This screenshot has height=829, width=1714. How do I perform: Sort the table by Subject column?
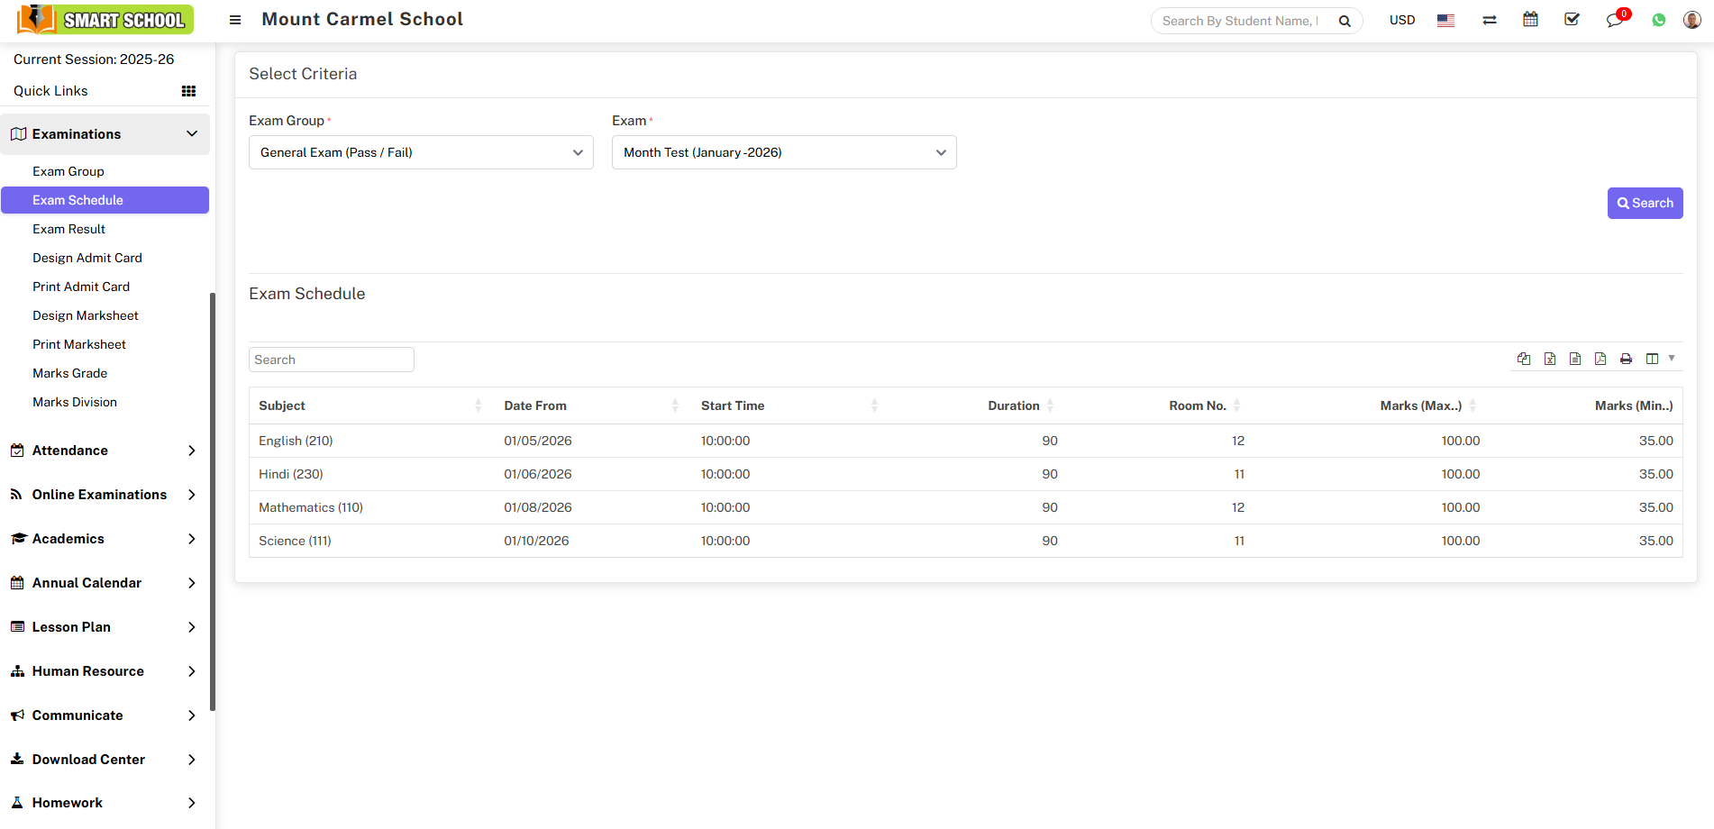tap(282, 405)
